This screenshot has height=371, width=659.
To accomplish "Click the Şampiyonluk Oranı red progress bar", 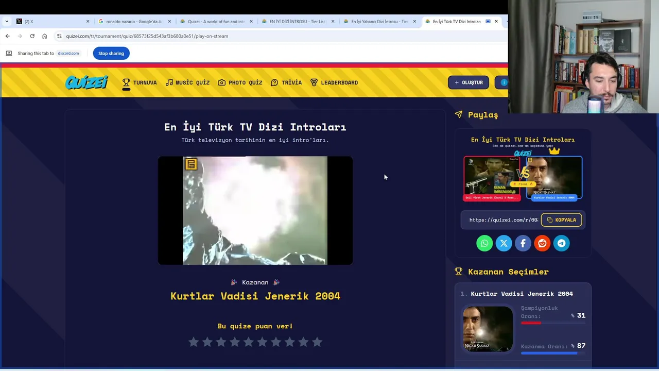I will tap(553, 323).
